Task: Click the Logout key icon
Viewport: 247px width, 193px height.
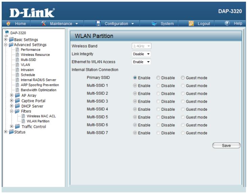Action: (x=191, y=23)
